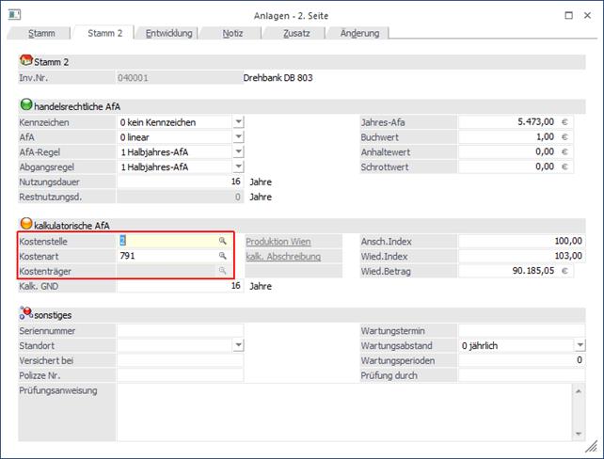Click into the Seriennummer input field
Image resolution: width=604 pixels, height=459 pixels.
tap(180, 331)
